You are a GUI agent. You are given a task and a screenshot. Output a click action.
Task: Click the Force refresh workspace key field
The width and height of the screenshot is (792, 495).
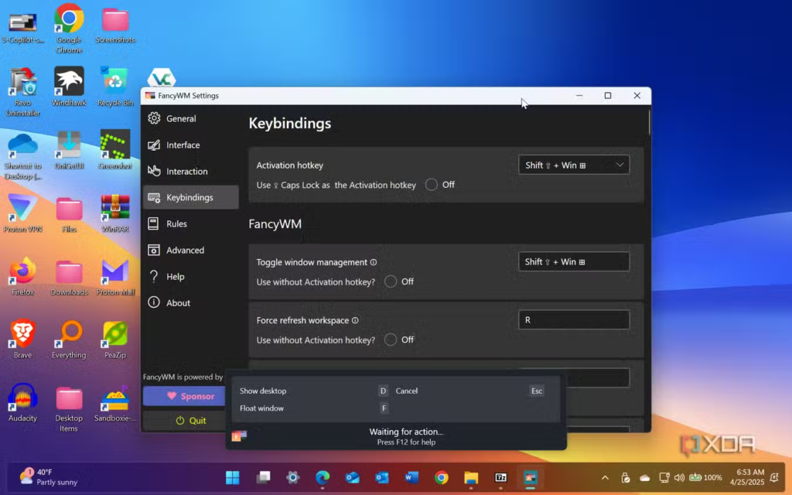tap(574, 319)
